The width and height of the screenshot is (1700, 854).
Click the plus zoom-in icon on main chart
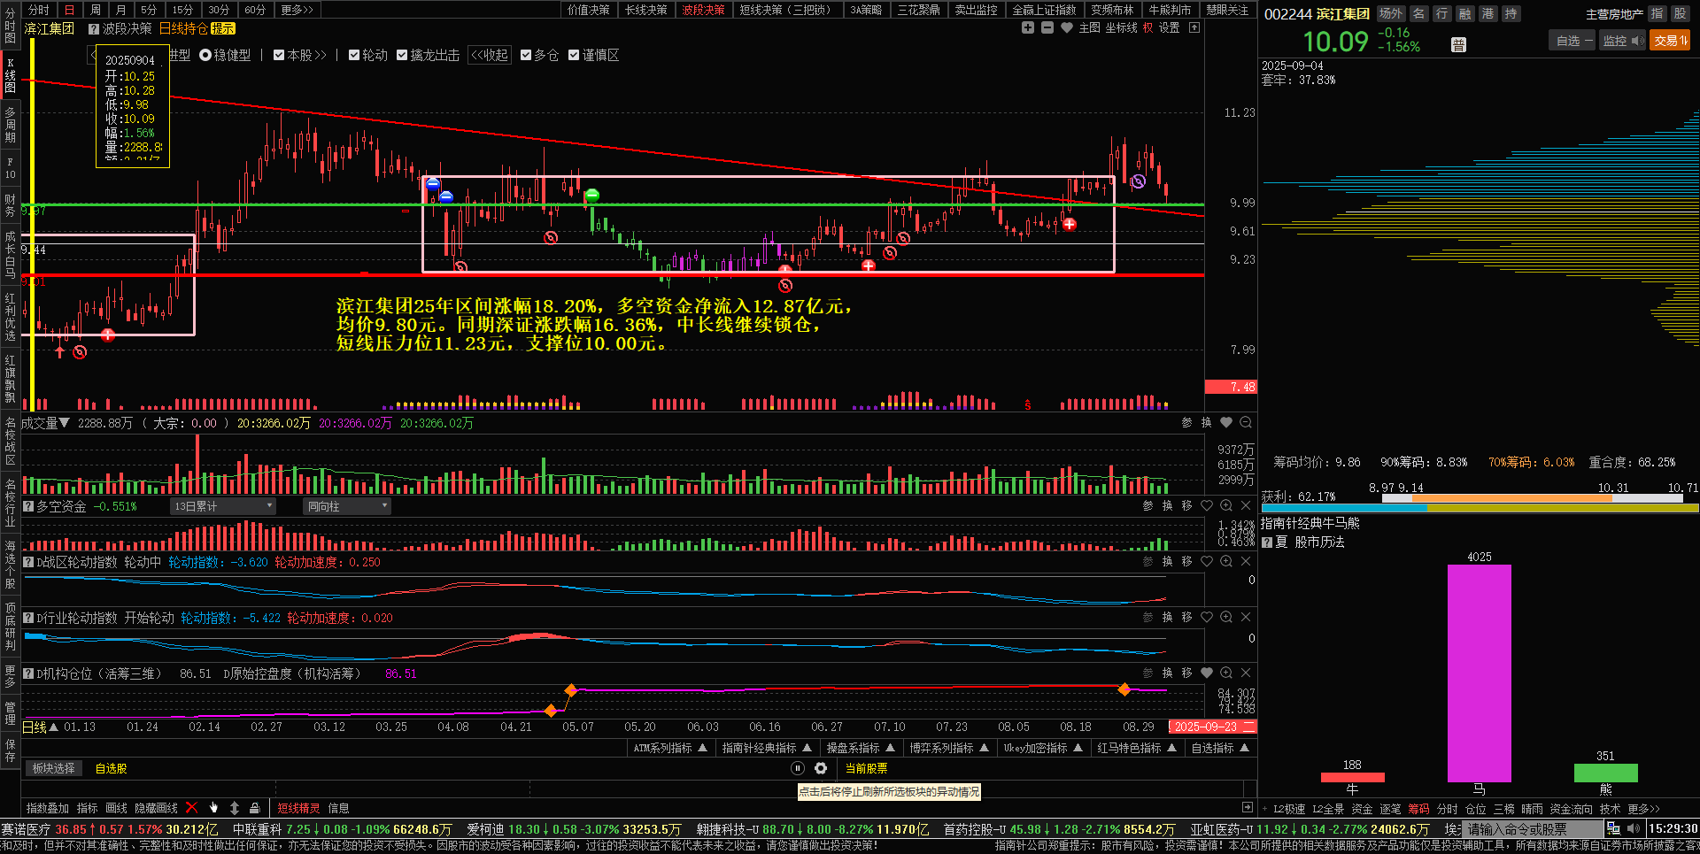coord(1028,27)
